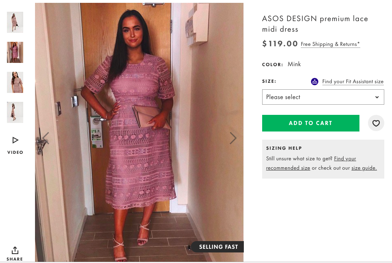Screen dimensions: 392x263
Task: Open the size selection dropdown
Action: click(x=323, y=97)
